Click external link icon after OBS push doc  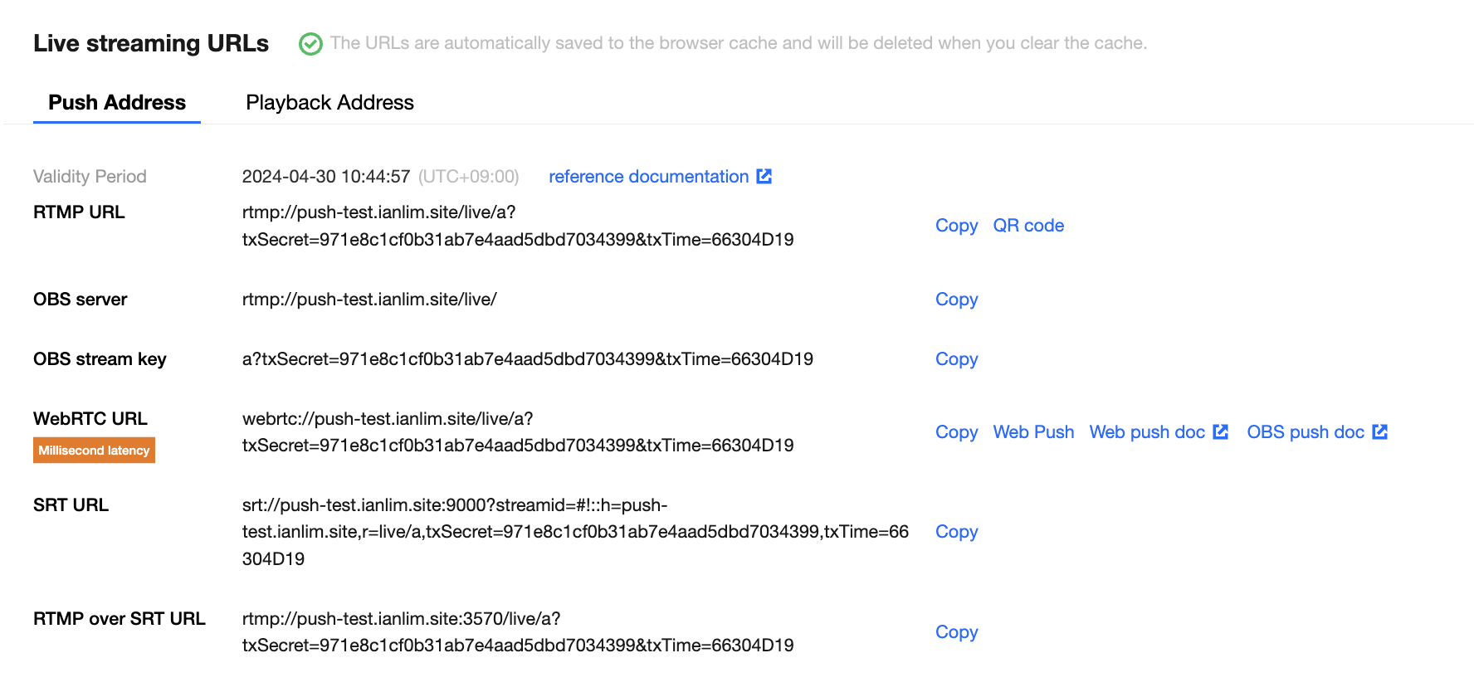(1380, 431)
